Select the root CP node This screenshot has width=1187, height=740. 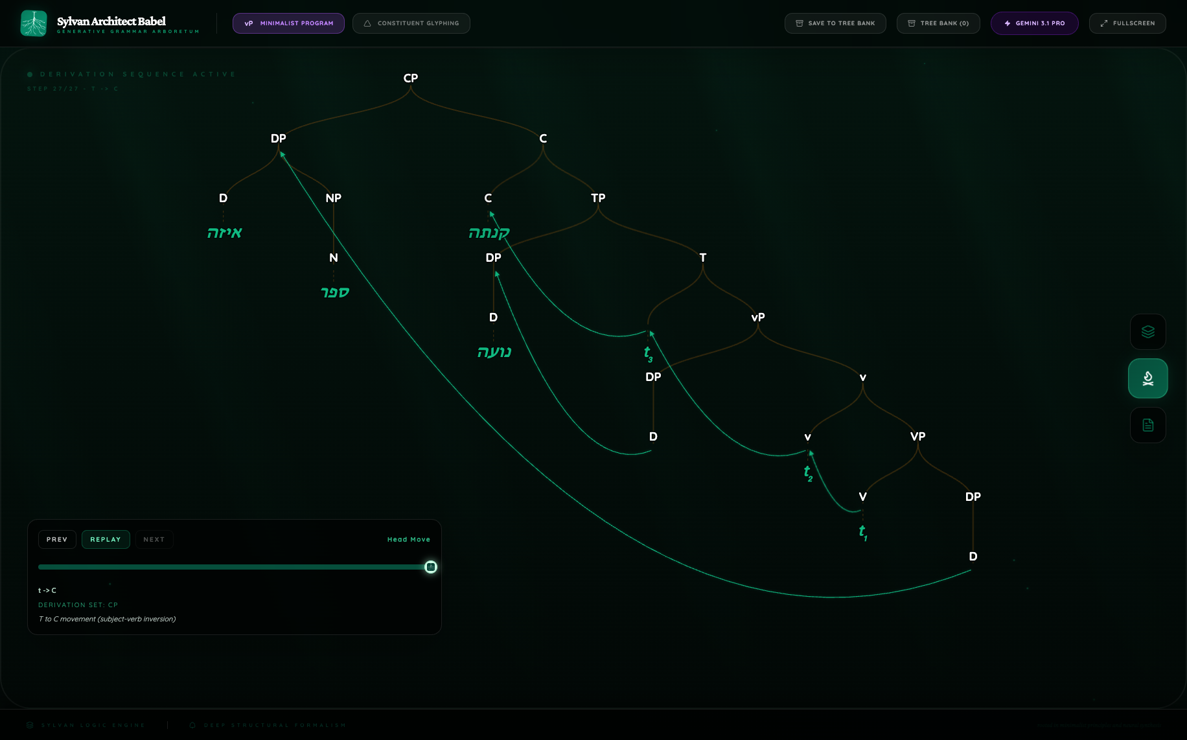pyautogui.click(x=411, y=78)
